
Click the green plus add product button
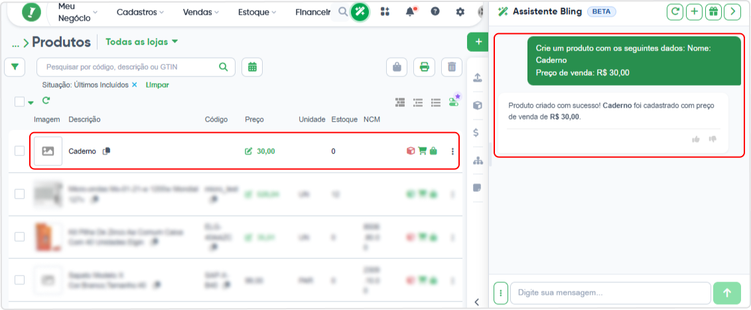[x=478, y=42]
